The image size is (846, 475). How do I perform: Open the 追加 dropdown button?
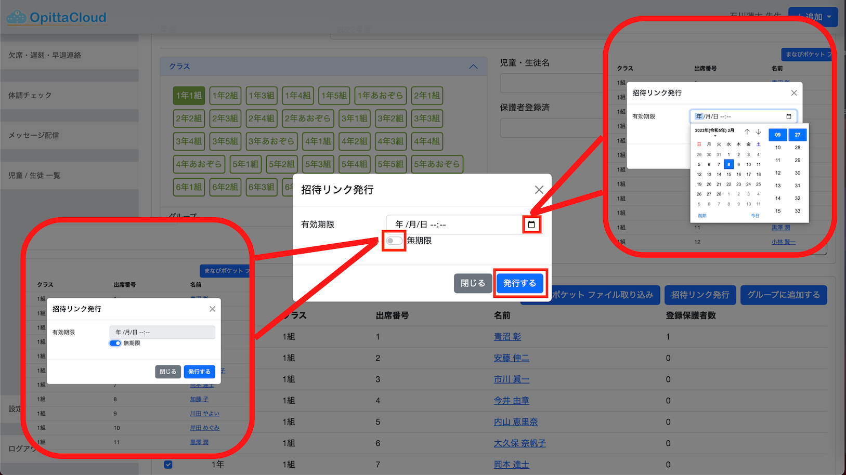coord(813,17)
